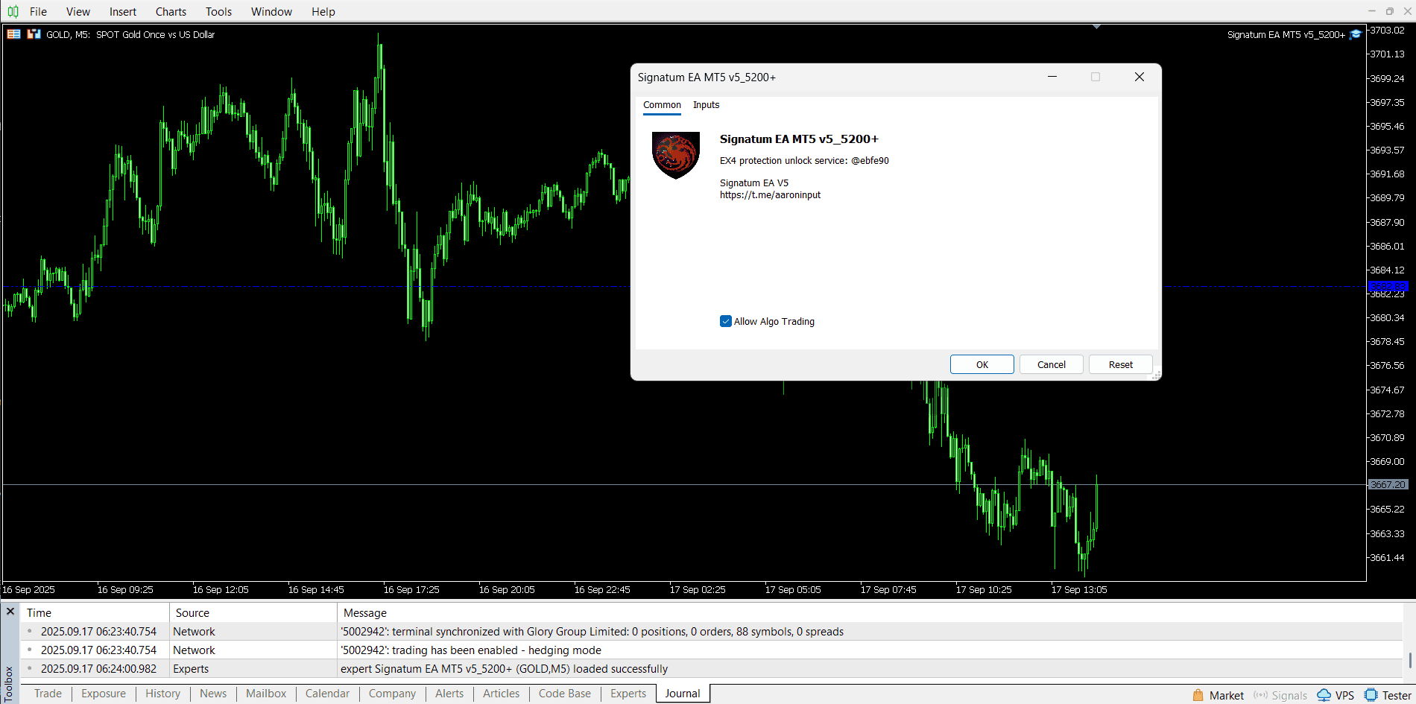1416x704 pixels.
Task: Open the Tools menu
Action: [218, 12]
